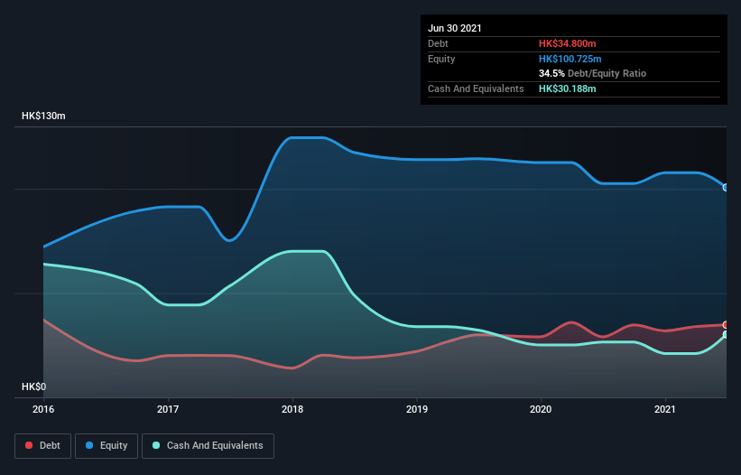Click the HK$0 y-axis label

(x=34, y=387)
